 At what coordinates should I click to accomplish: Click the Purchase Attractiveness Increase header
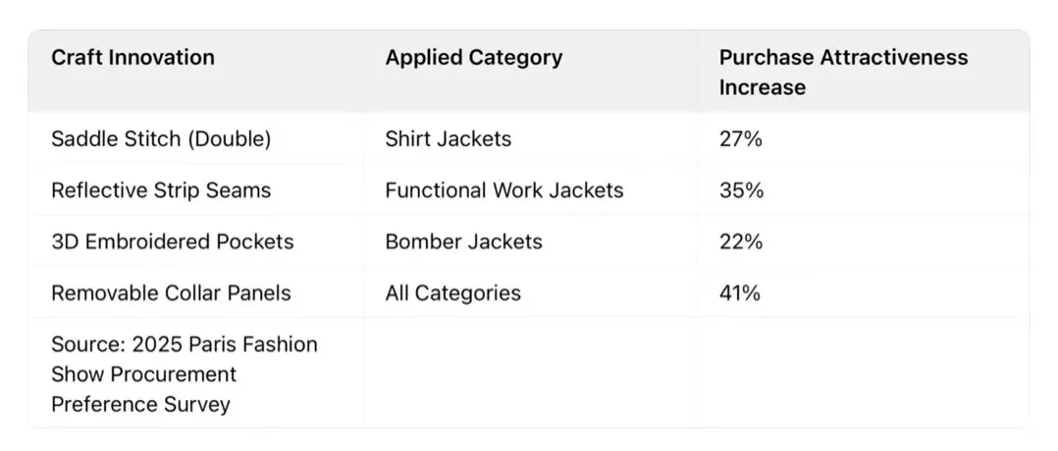[x=843, y=72]
